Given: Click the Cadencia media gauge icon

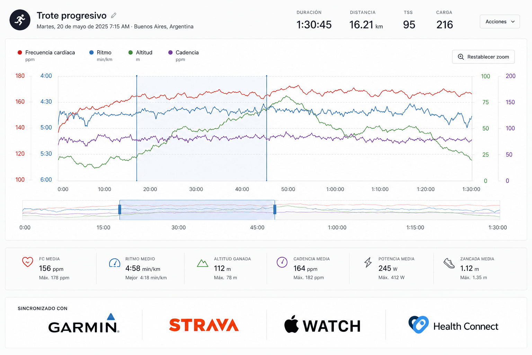Looking at the screenshot, I should (x=282, y=262).
